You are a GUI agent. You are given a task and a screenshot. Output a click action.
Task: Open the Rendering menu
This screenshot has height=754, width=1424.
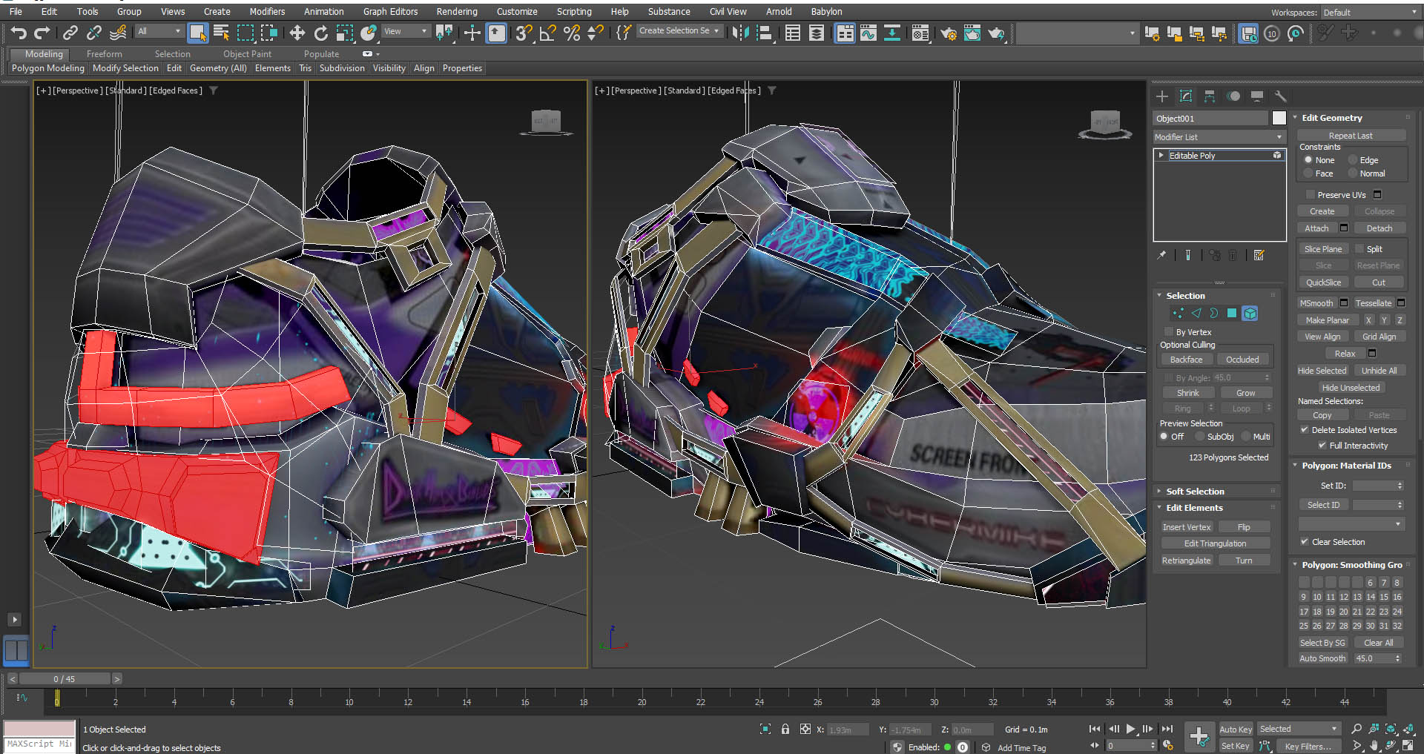click(456, 12)
